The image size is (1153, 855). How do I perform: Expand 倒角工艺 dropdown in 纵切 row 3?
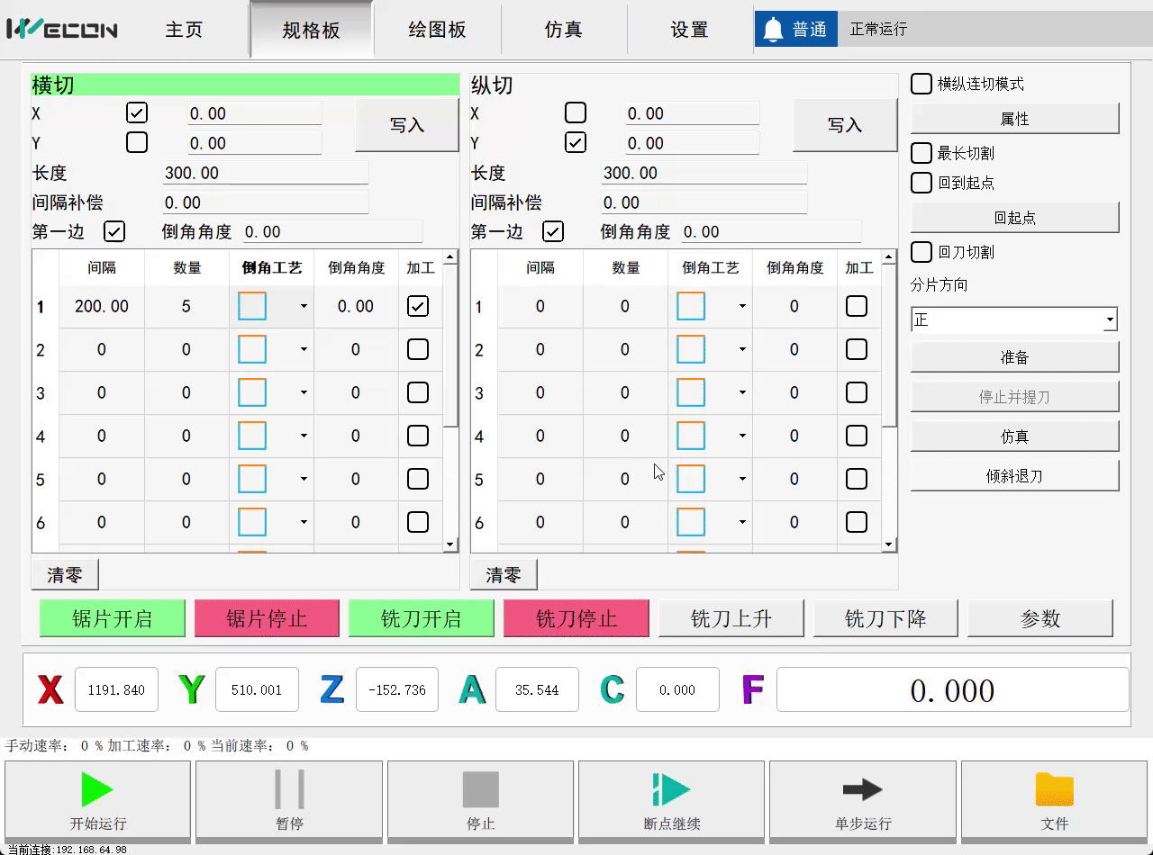coord(742,393)
